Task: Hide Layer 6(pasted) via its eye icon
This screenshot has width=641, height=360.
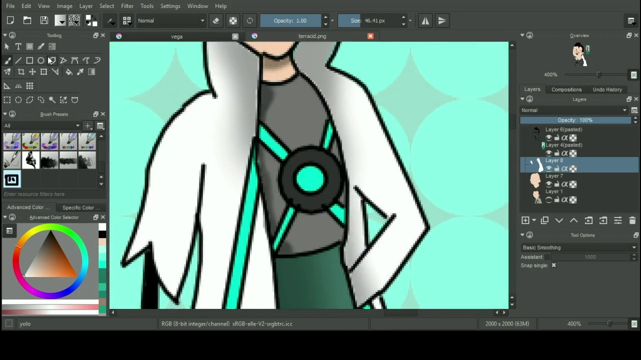Action: click(x=549, y=138)
